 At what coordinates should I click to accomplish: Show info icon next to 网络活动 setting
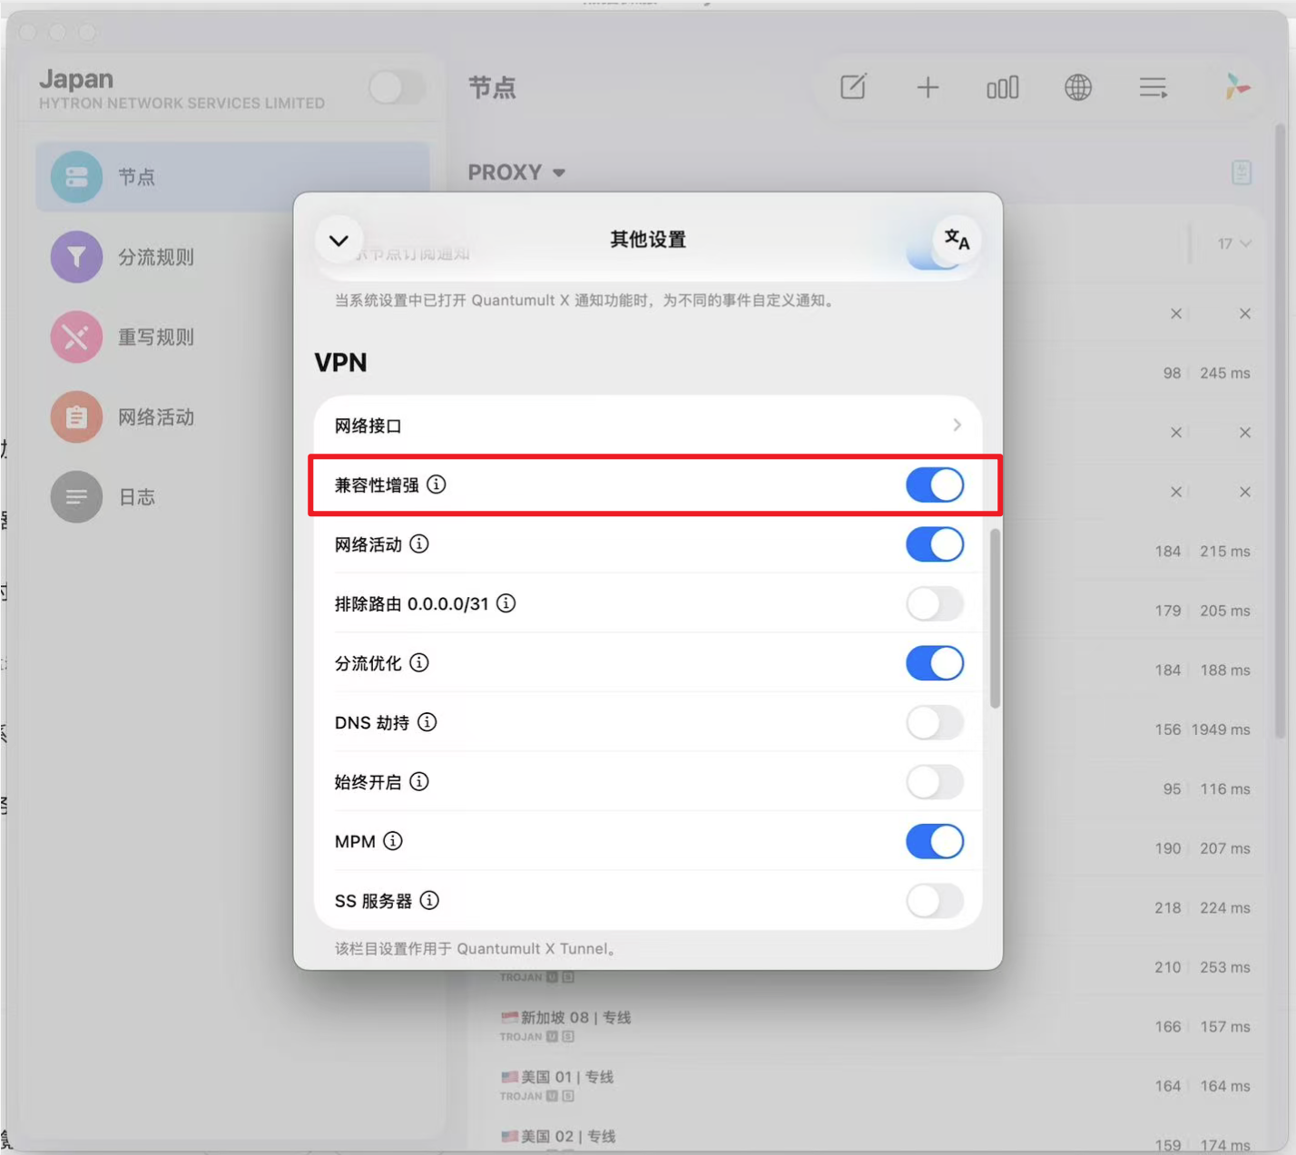419,544
